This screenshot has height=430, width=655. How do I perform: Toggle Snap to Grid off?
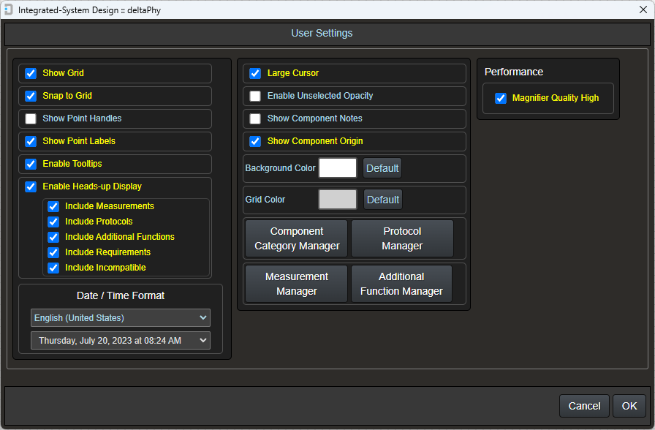pyautogui.click(x=30, y=96)
